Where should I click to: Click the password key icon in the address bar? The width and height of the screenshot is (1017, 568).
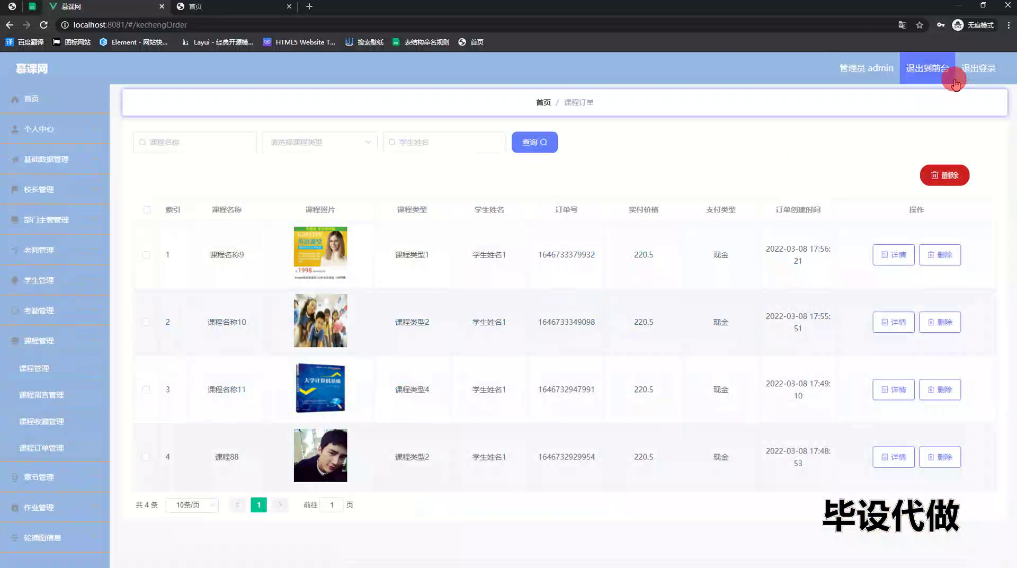940,25
